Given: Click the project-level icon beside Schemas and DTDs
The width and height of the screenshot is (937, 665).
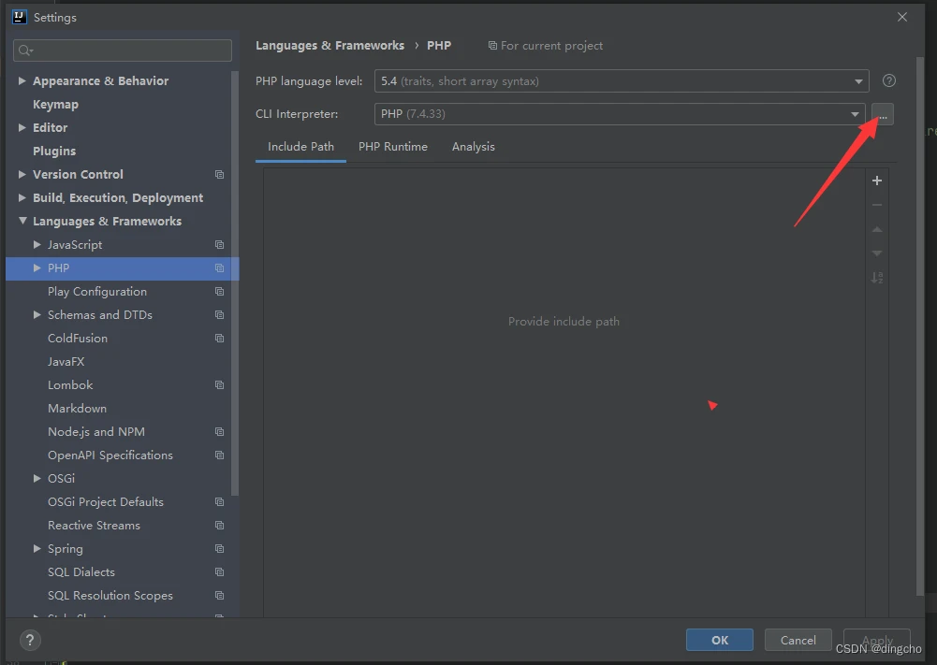Looking at the screenshot, I should pos(219,314).
